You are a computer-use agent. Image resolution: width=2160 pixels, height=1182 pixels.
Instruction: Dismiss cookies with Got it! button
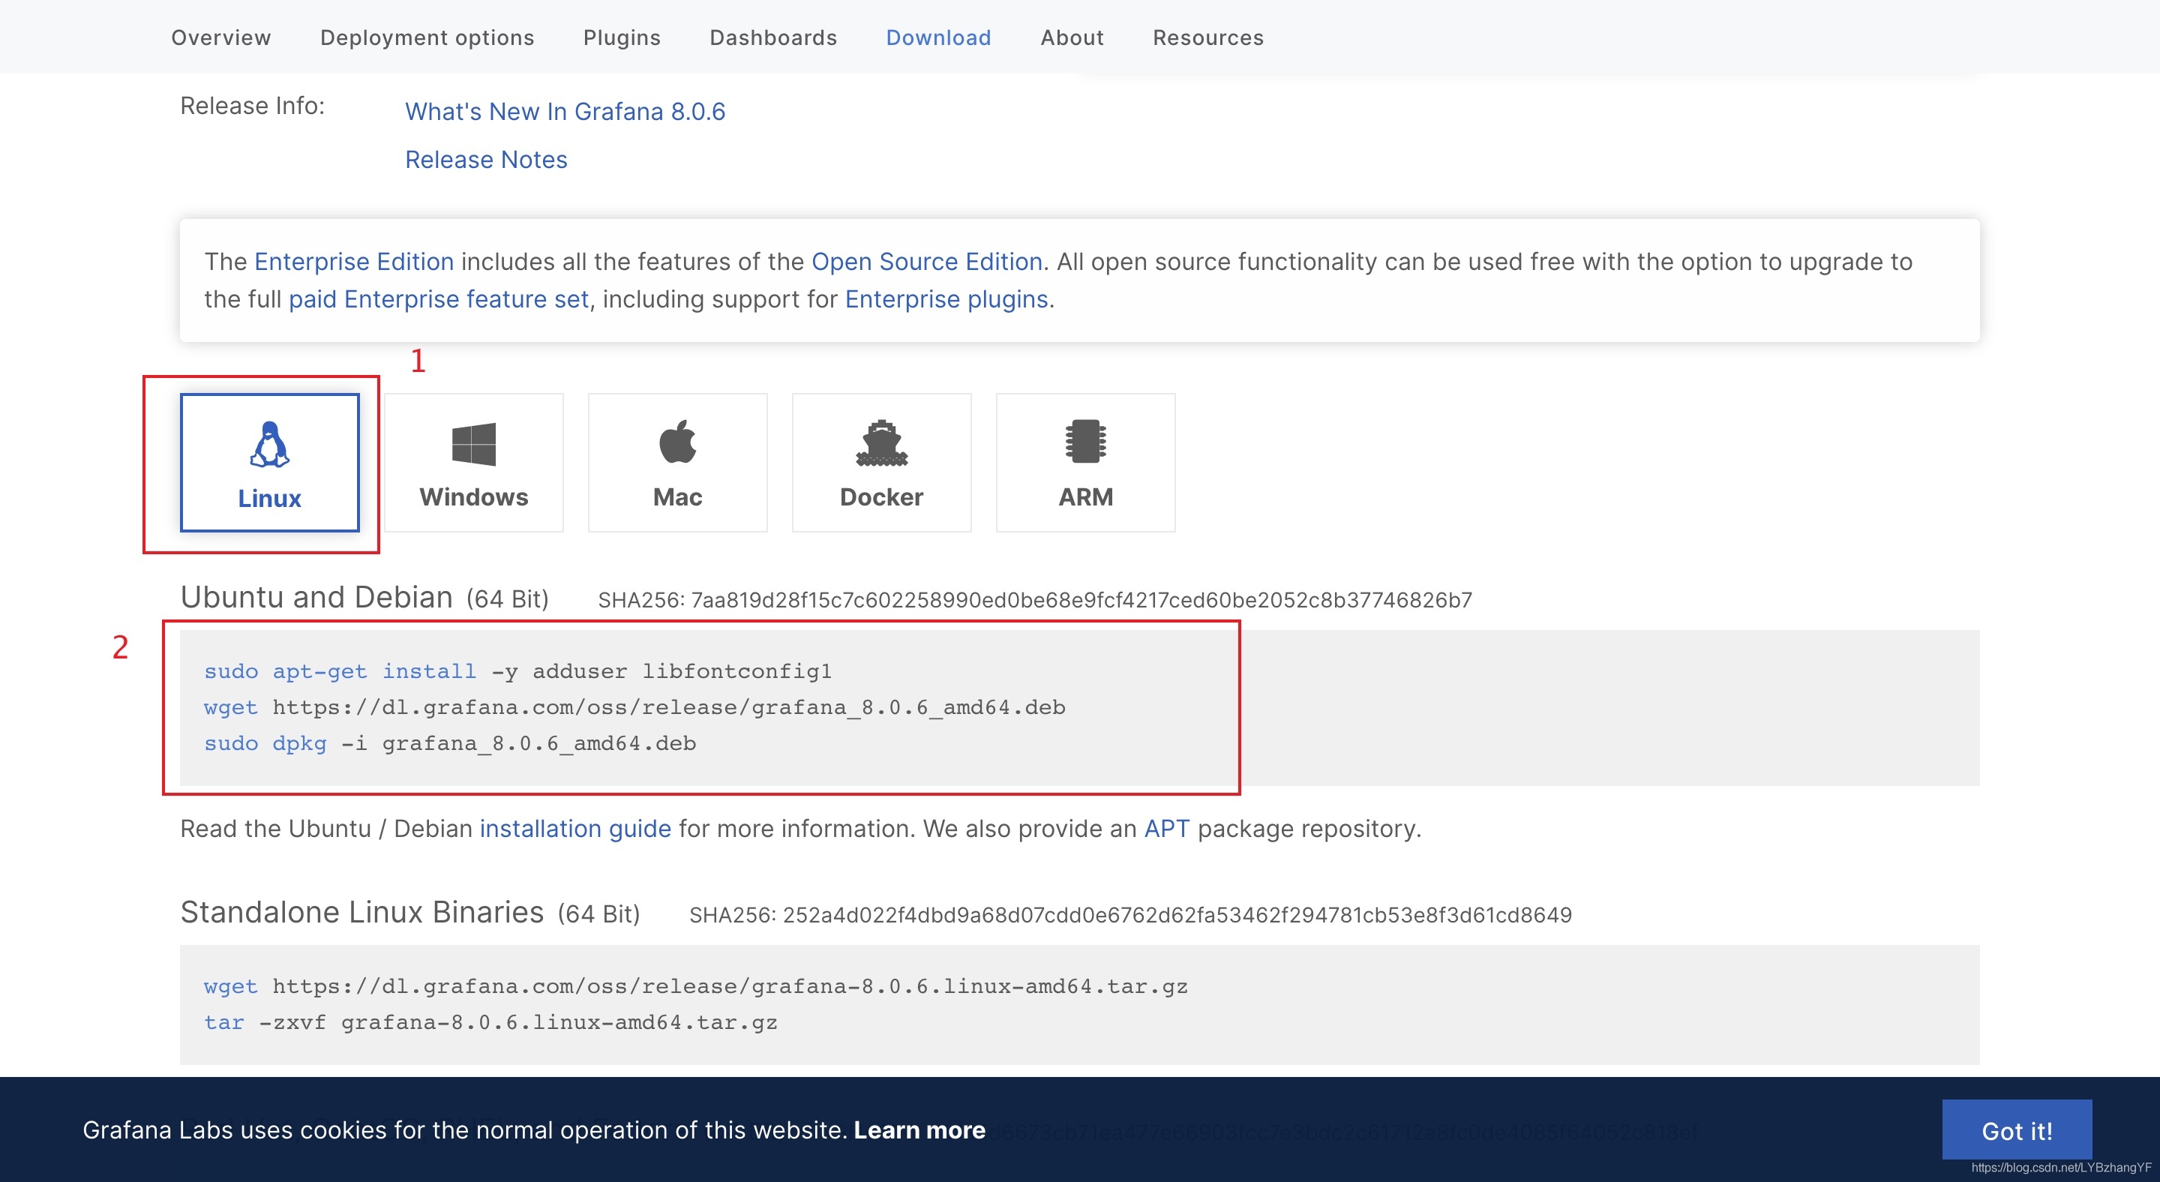point(2017,1130)
